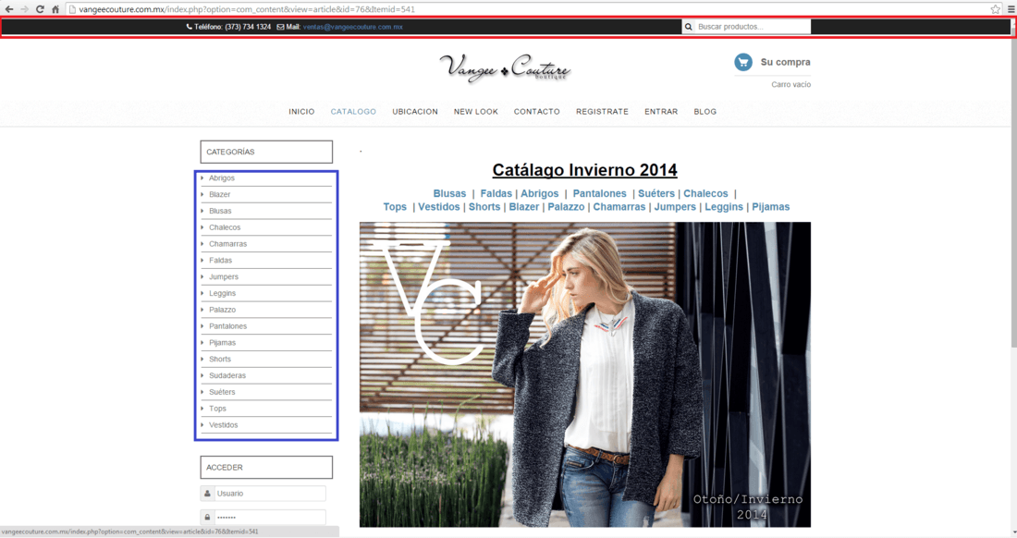Open the NEW LOOK menu item
This screenshot has height=538, width=1017.
[x=476, y=112]
